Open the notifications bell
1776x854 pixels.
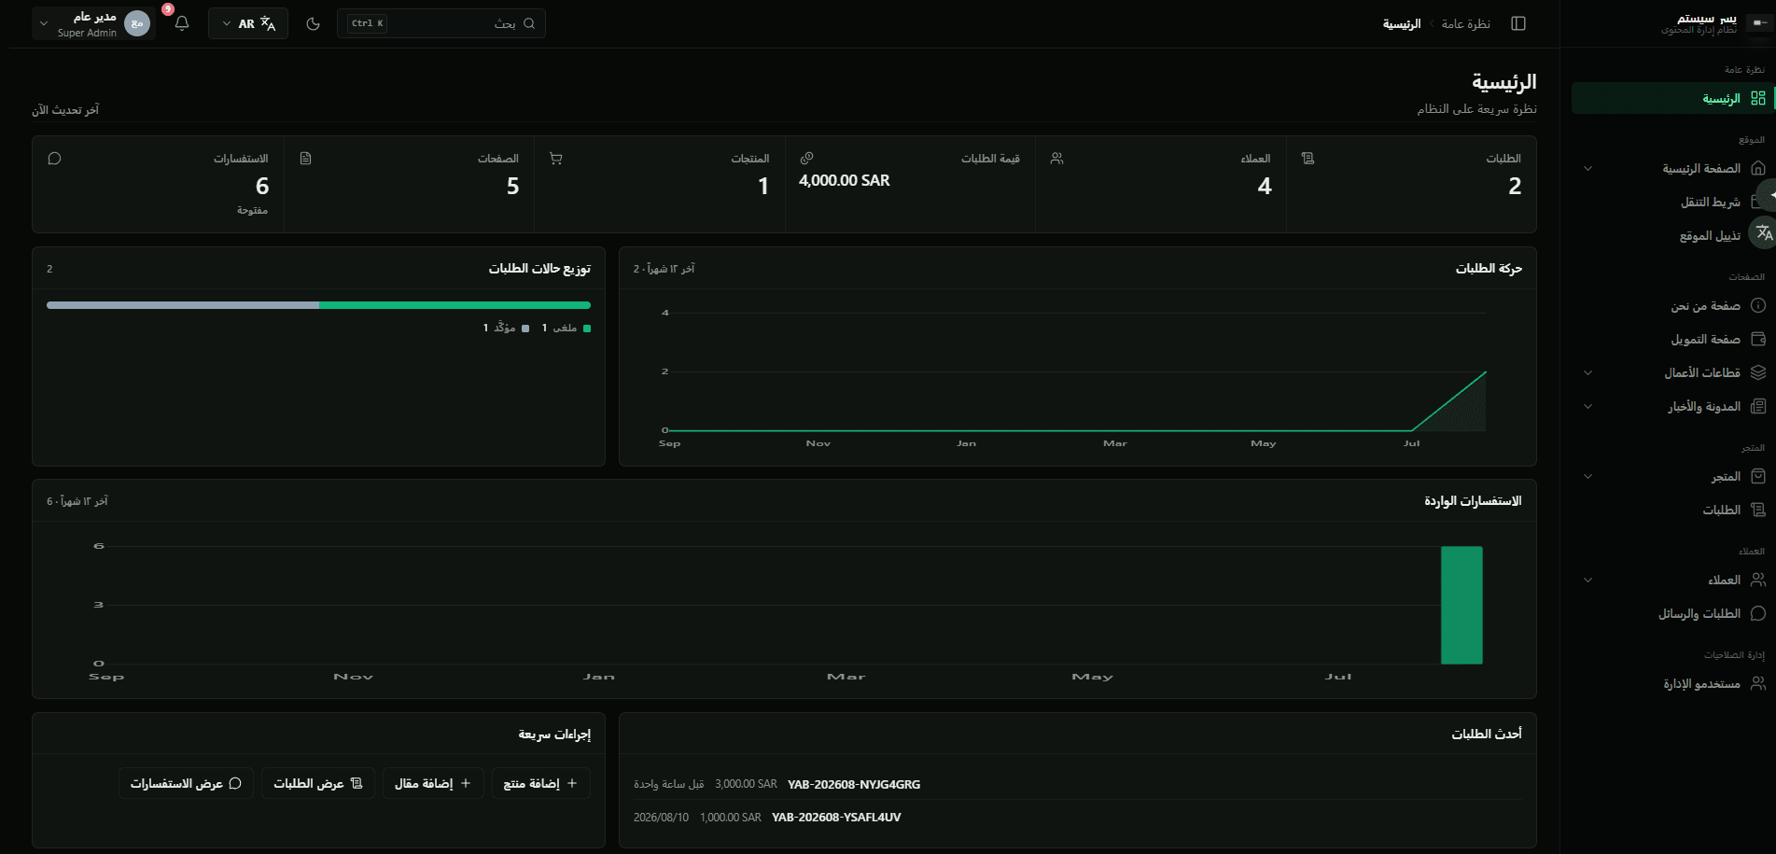(x=182, y=23)
